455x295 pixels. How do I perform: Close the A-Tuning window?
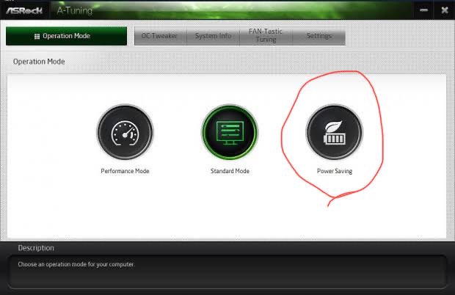tap(445, 10)
